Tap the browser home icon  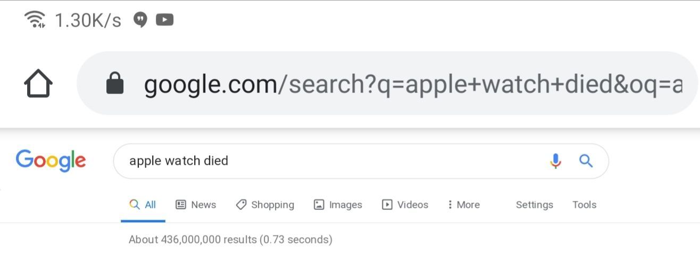pos(38,84)
